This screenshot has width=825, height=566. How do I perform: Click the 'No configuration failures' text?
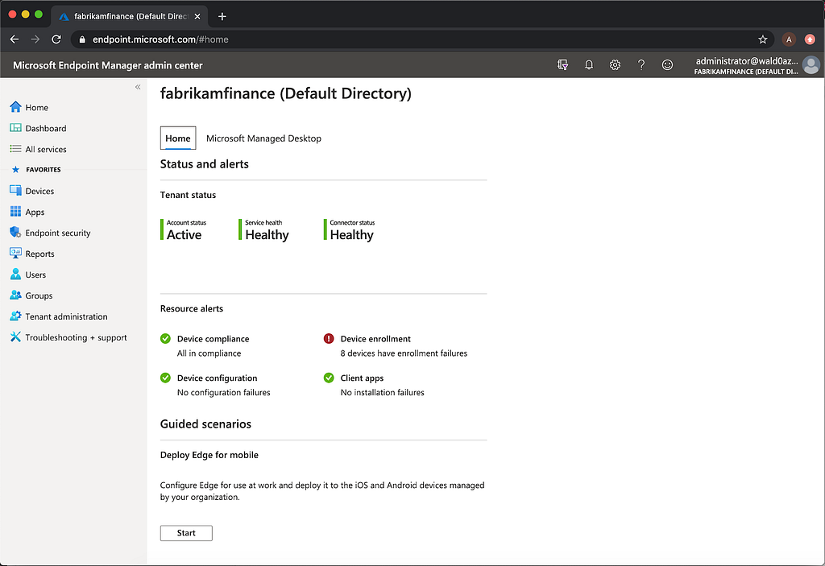tap(224, 392)
